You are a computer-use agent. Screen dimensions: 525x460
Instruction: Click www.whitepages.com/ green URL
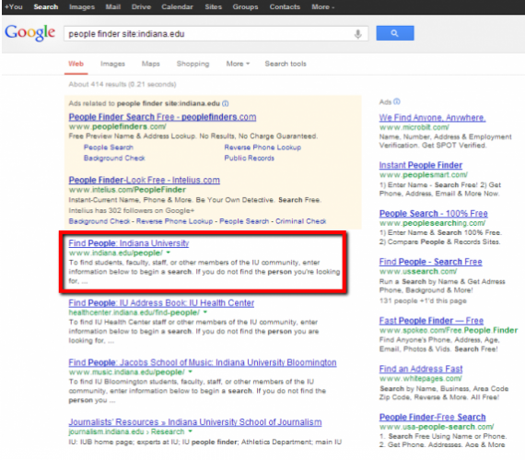coord(420,378)
